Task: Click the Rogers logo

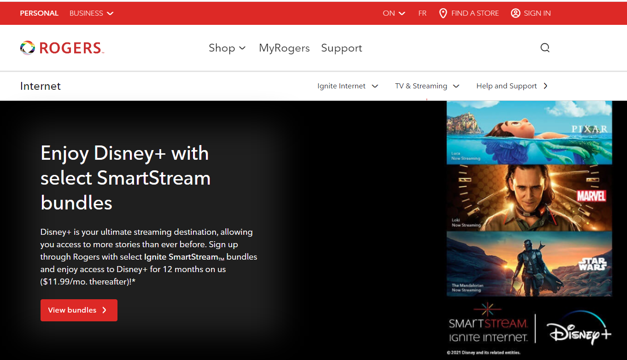Action: [x=62, y=48]
